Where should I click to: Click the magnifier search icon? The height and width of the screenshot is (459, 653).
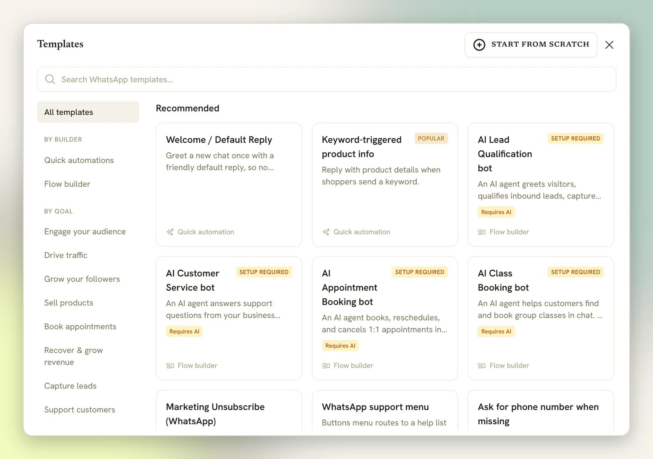click(50, 79)
